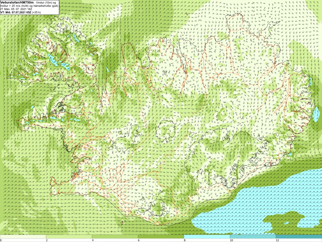Click the "Vindur (10m) og" text in the header
Image resolution: width=322 pixels, height=242 pixels.
point(46,3)
